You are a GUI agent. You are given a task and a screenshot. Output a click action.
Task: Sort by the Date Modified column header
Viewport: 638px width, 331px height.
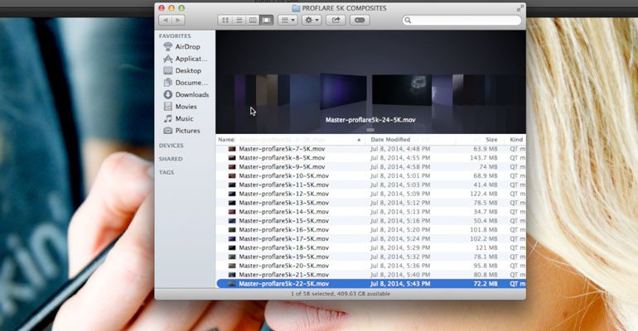click(x=409, y=140)
